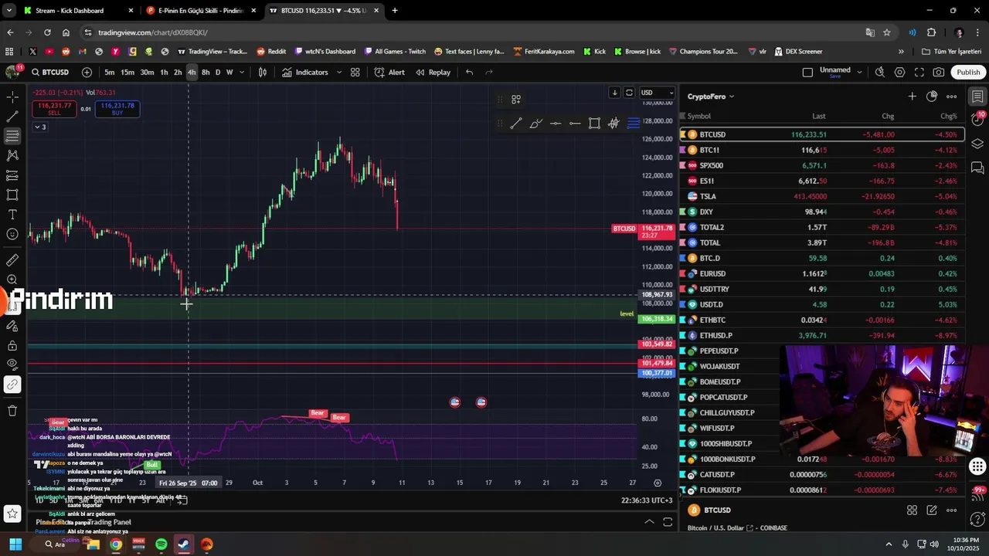Open the Unnamed layout dropdown arrow
Viewport: 989px width, 556px height.
pos(859,72)
